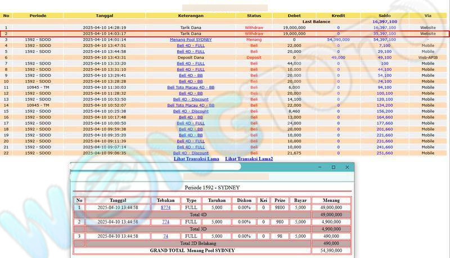Open Beli 4D - Discount at 09:06:35
450x258 pixels.
tap(191, 153)
